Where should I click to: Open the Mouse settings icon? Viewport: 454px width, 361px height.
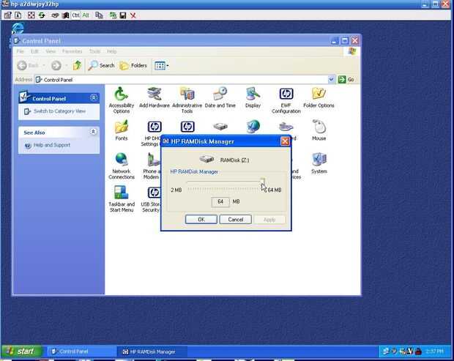pos(319,130)
